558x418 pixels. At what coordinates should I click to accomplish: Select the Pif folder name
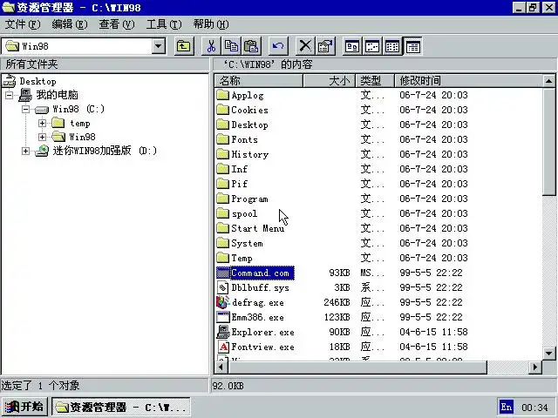[239, 184]
